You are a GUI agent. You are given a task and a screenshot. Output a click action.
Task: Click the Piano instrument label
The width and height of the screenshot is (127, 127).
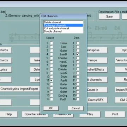pos(64,43)
